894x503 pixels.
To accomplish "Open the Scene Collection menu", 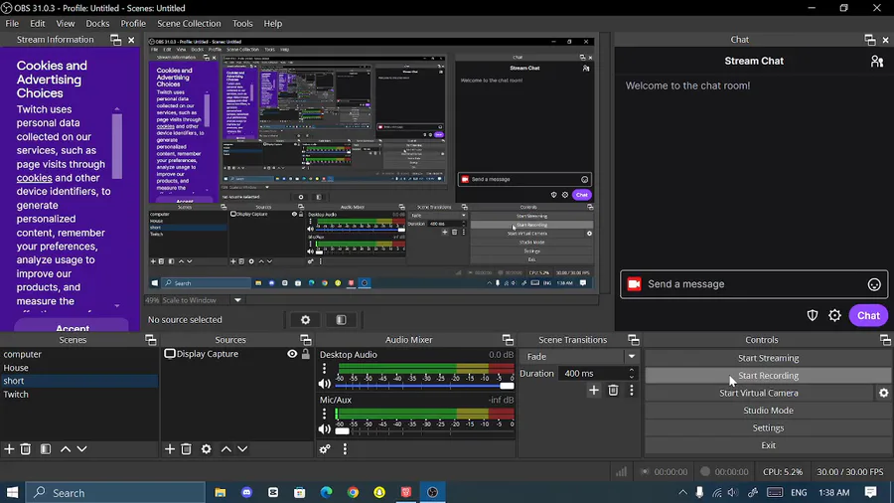I will click(189, 23).
